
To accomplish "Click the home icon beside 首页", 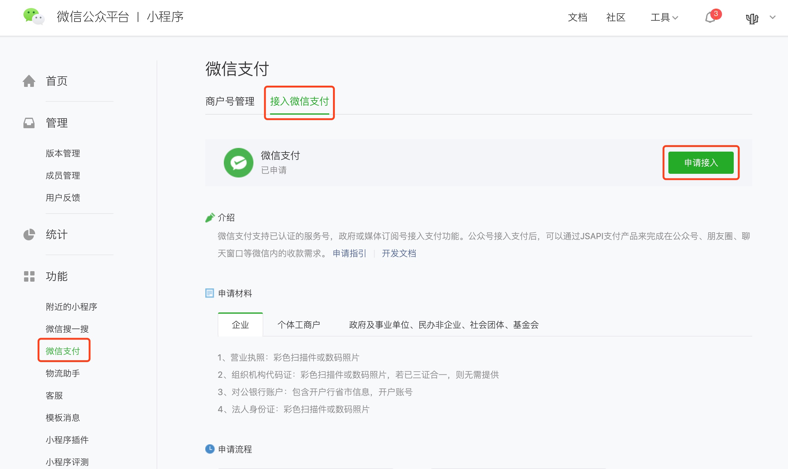I will tap(29, 81).
